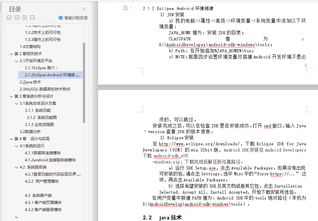
Task: Click the JAVA_HOME 值为 line in document
Action: click(x=206, y=33)
